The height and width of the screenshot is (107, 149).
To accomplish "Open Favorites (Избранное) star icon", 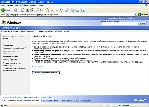I will coord(47,10).
